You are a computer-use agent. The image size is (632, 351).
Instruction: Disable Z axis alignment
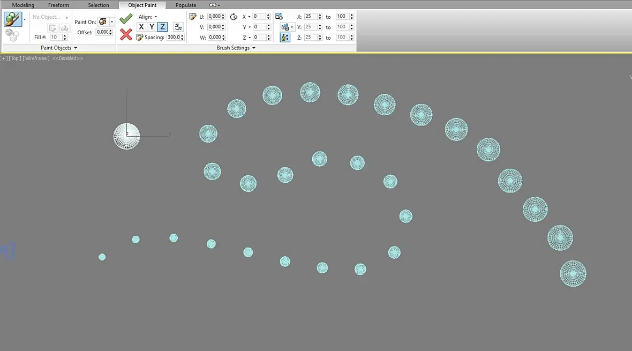click(x=162, y=27)
